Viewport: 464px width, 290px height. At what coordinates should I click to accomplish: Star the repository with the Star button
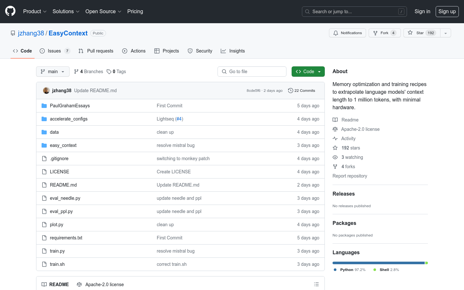[x=422, y=33]
